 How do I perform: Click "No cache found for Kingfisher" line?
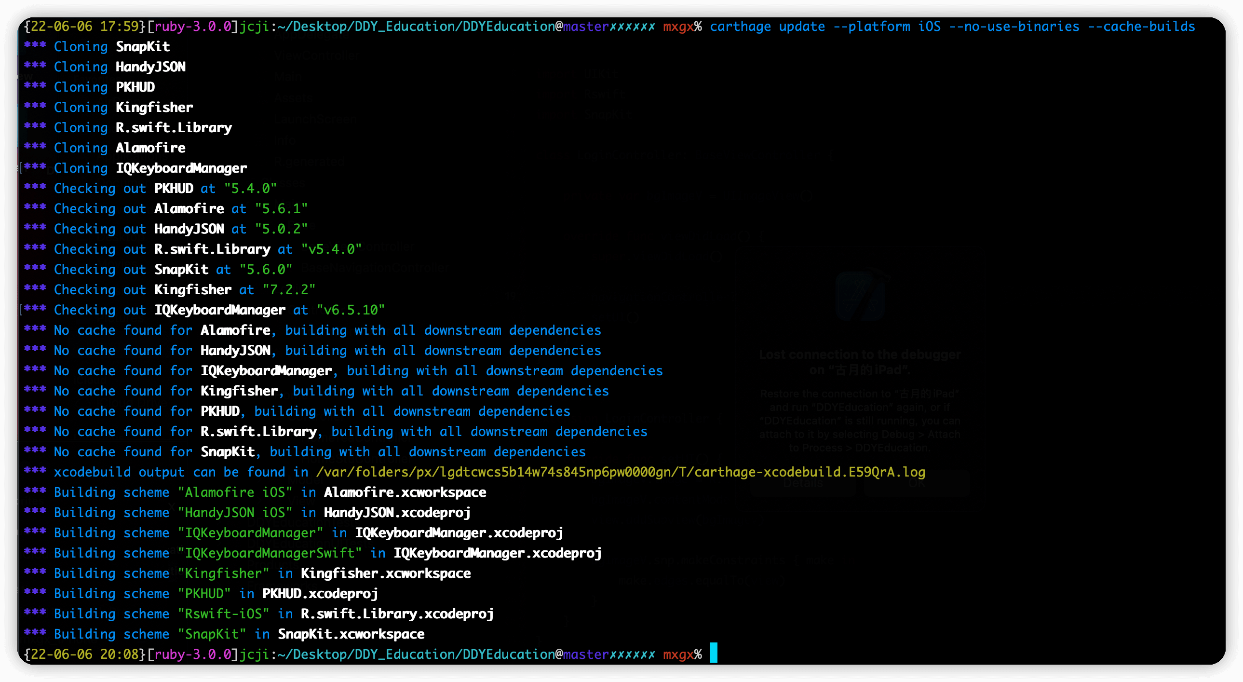tap(317, 392)
